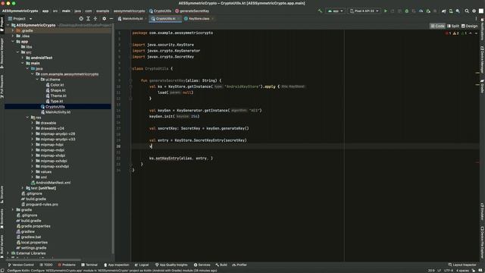Switch editor to Code view

pos(438,26)
